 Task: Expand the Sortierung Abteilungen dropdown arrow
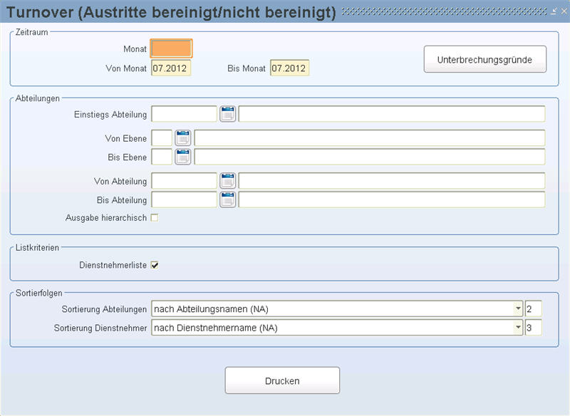[x=518, y=309]
